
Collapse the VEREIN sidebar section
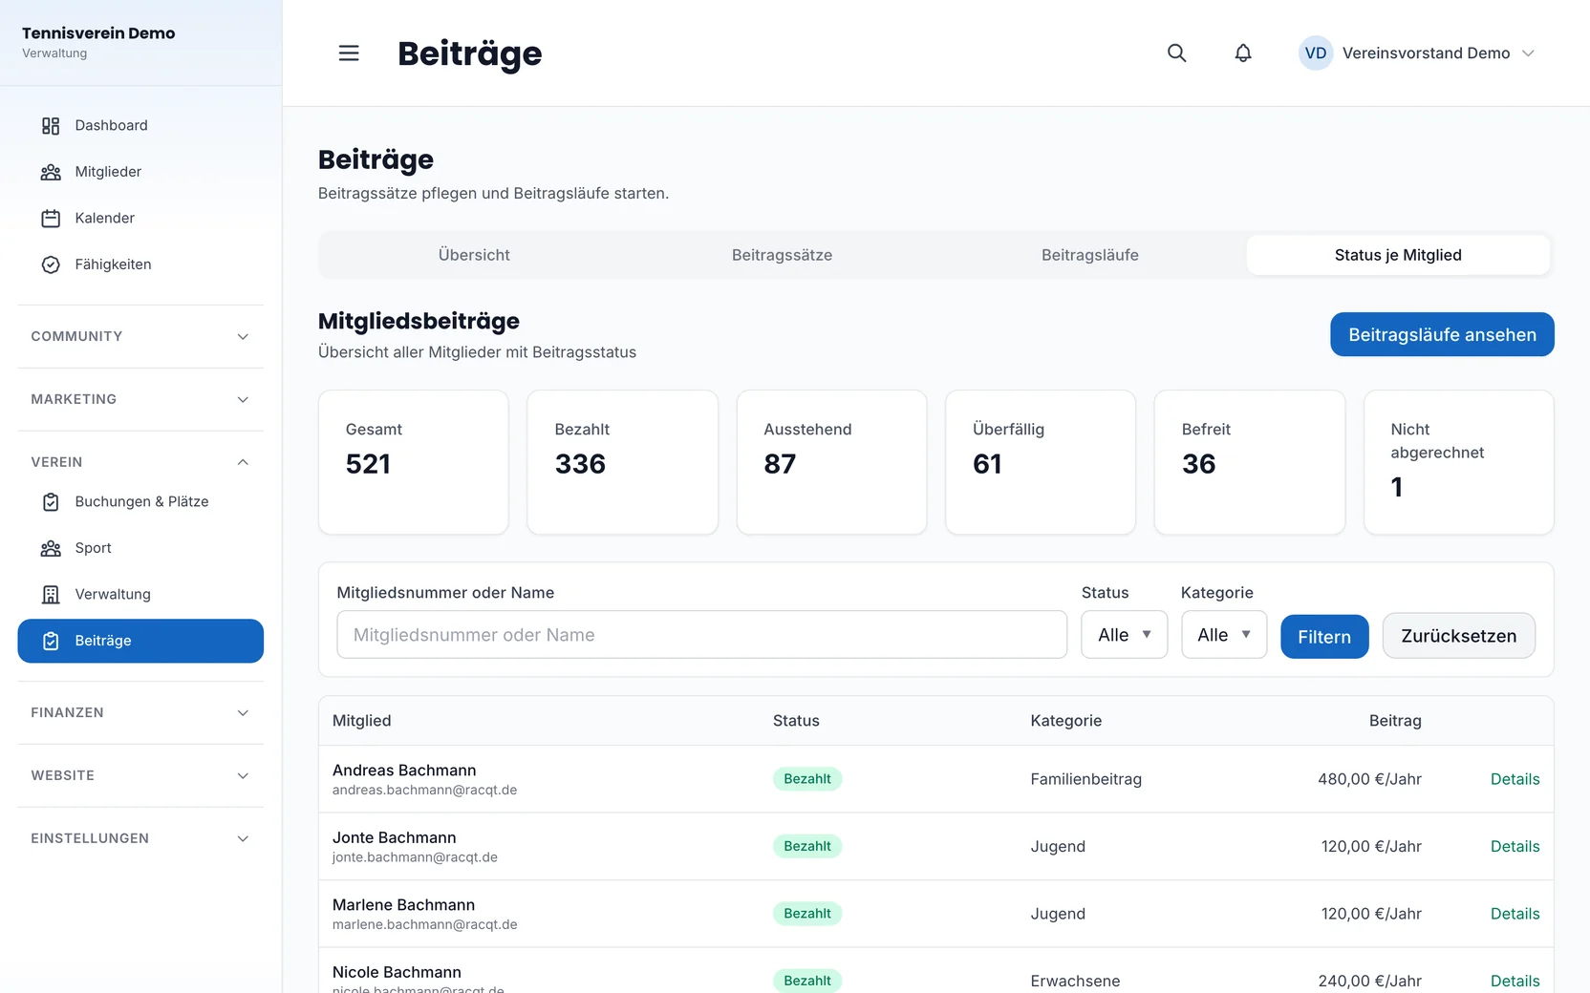tap(140, 462)
